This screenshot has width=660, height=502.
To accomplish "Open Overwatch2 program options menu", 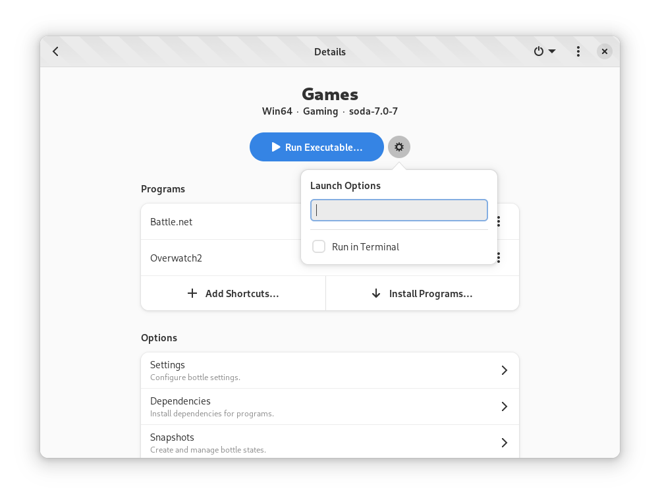I will [x=499, y=258].
